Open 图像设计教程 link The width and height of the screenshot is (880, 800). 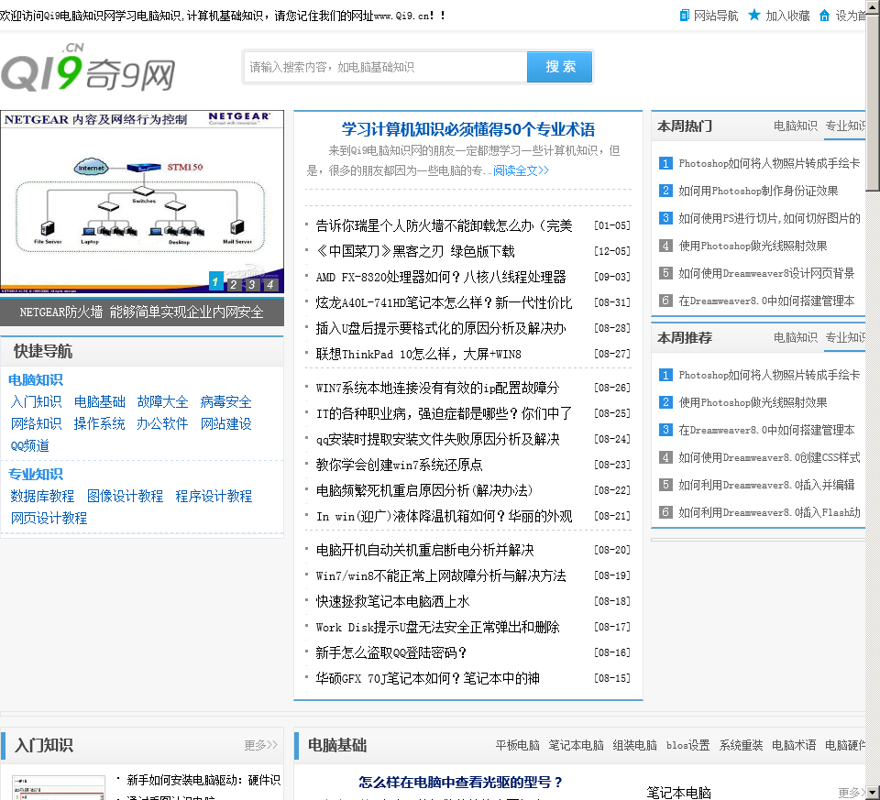[x=125, y=496]
